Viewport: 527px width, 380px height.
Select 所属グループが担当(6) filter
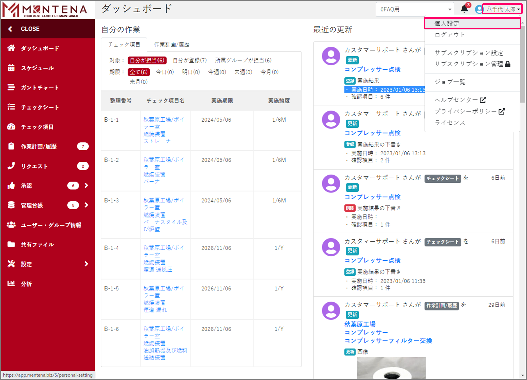pos(243,60)
